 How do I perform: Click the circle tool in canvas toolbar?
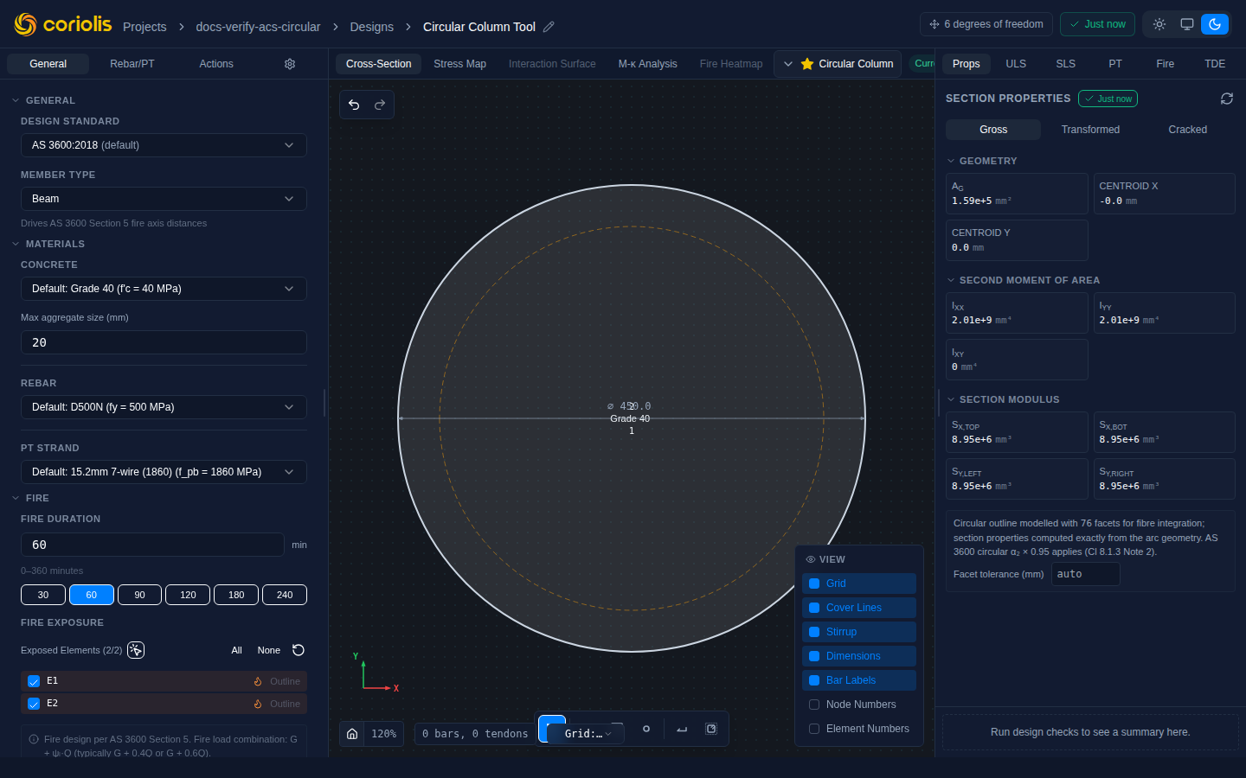click(x=645, y=729)
